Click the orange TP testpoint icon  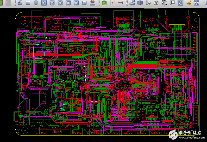click(189, 3)
